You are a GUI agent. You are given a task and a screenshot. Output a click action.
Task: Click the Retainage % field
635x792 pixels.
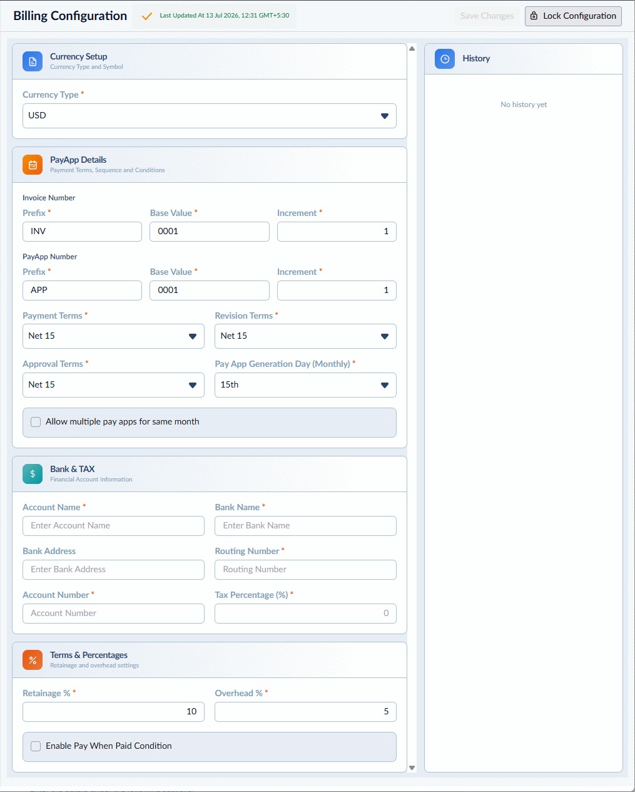coord(113,712)
